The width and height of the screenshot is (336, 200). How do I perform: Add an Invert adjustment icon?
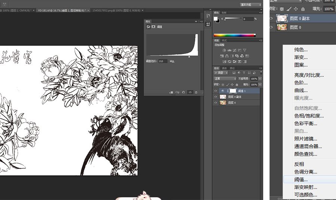coord(224,62)
